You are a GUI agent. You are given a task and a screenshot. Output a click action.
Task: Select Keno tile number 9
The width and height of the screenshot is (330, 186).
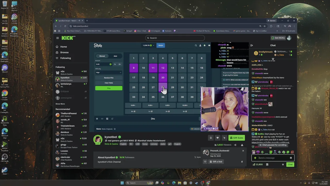coord(134,68)
